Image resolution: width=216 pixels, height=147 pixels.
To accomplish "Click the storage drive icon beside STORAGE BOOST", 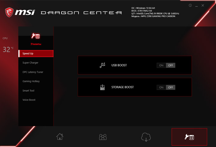I will point(102,87).
